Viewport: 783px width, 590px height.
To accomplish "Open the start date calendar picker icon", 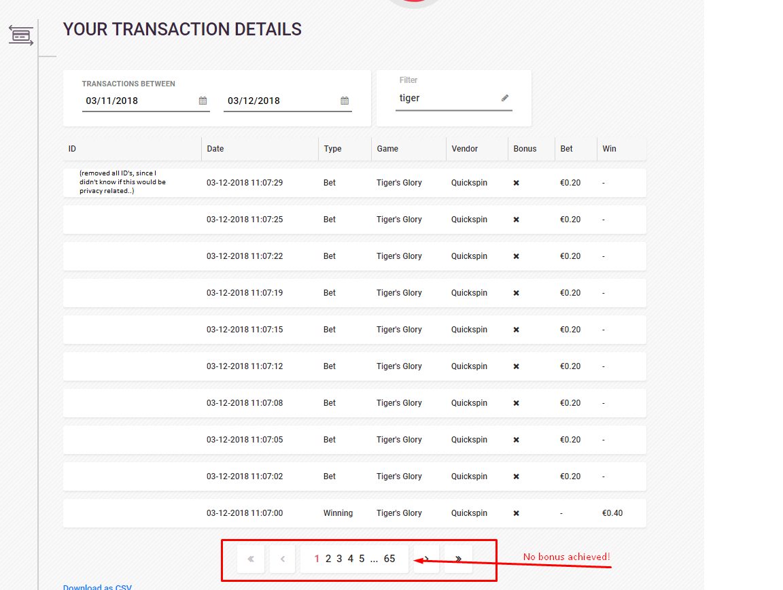I will pos(203,101).
